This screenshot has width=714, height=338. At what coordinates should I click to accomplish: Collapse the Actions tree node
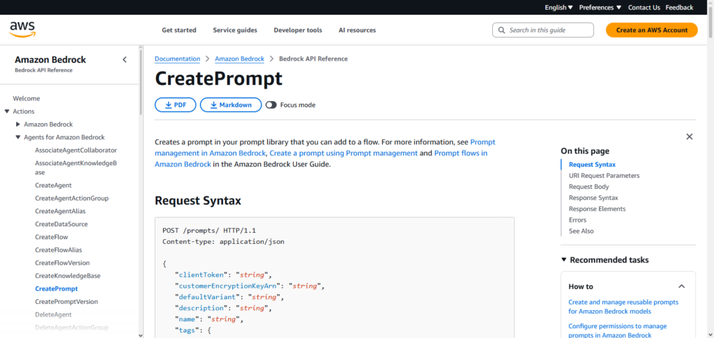[x=7, y=112]
